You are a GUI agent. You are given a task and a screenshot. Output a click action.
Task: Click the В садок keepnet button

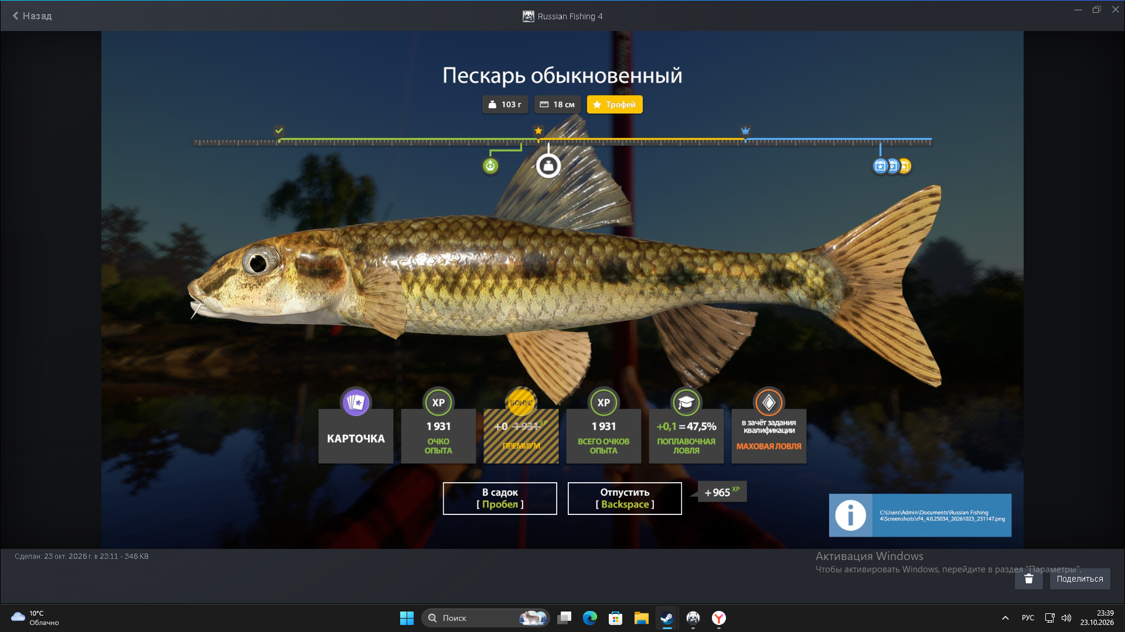pos(500,499)
